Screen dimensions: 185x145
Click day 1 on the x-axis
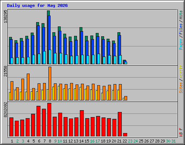pos(12,141)
